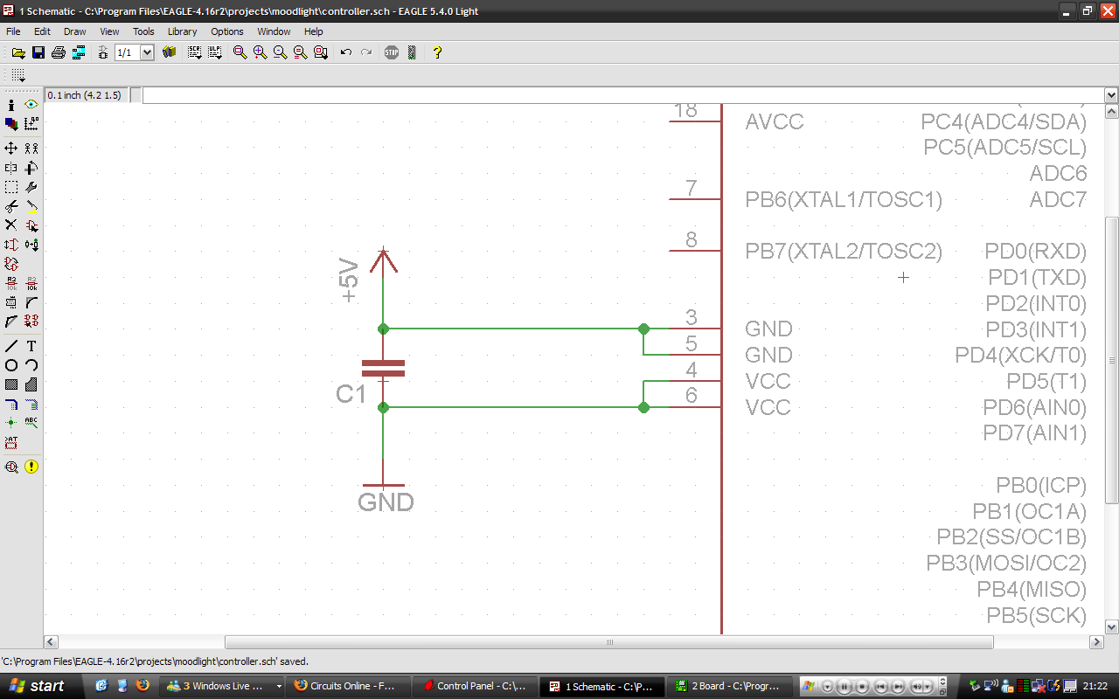Select the Info tool
This screenshot has width=1119, height=699.
(x=11, y=105)
